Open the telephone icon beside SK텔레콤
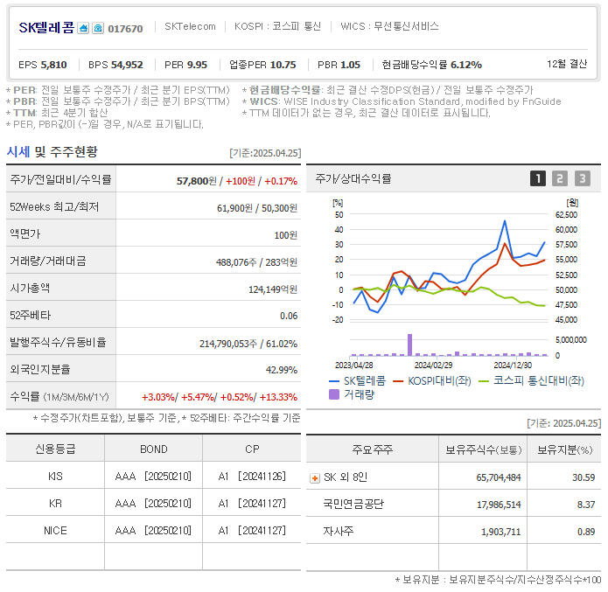Screen dimensions: 608x592 click(x=98, y=28)
